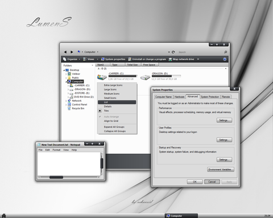Click the search magnifier icon
Screen dimensions: 273x218
tap(225, 52)
